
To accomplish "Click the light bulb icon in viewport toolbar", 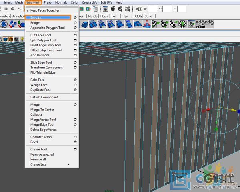I will [22, 39].
